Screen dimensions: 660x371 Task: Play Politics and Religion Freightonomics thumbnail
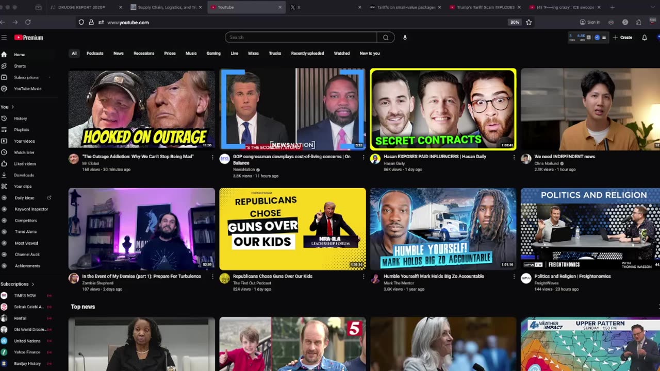click(x=590, y=229)
